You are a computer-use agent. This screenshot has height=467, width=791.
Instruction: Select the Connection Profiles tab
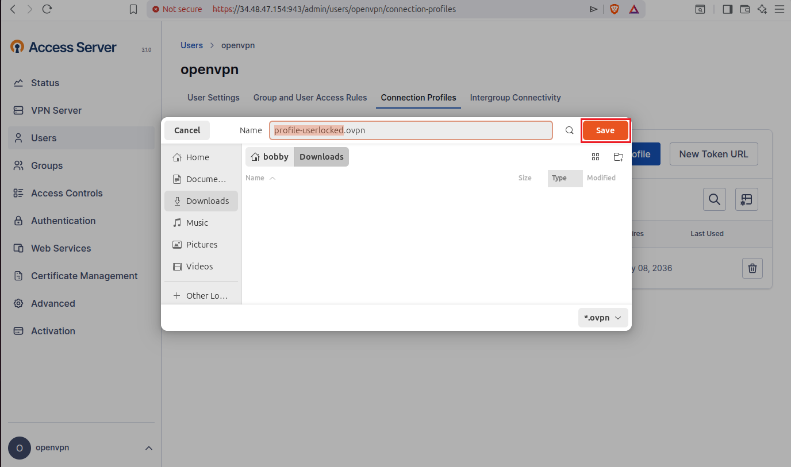click(x=418, y=98)
